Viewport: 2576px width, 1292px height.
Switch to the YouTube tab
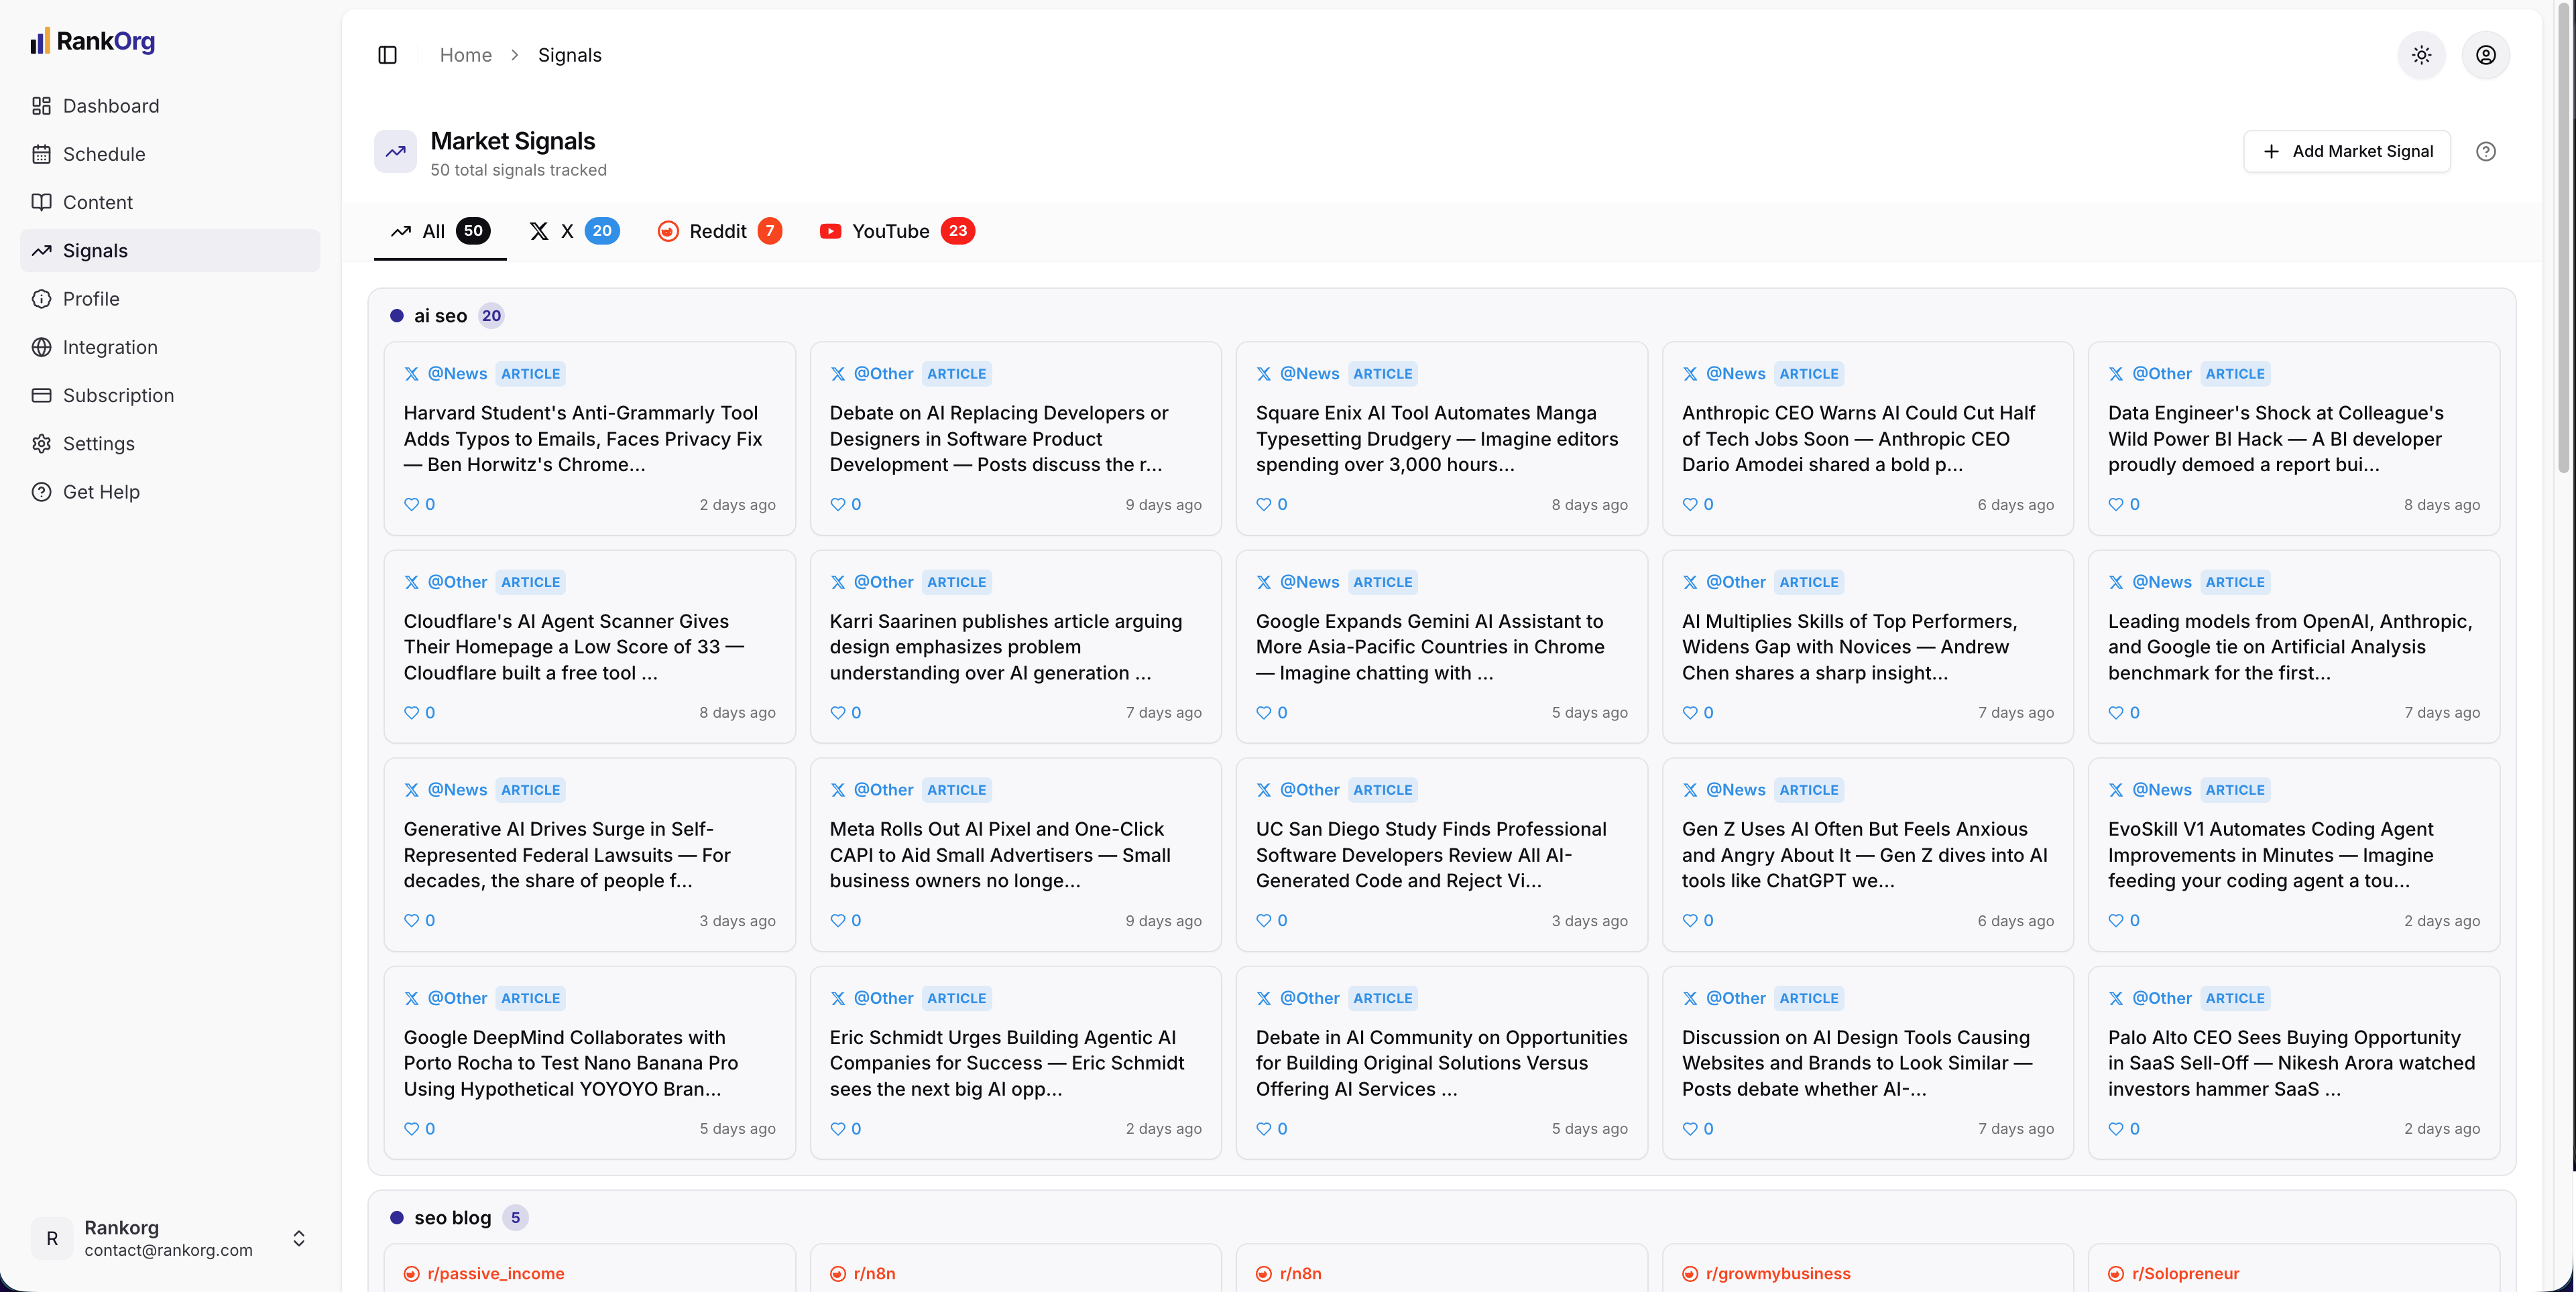(x=897, y=231)
